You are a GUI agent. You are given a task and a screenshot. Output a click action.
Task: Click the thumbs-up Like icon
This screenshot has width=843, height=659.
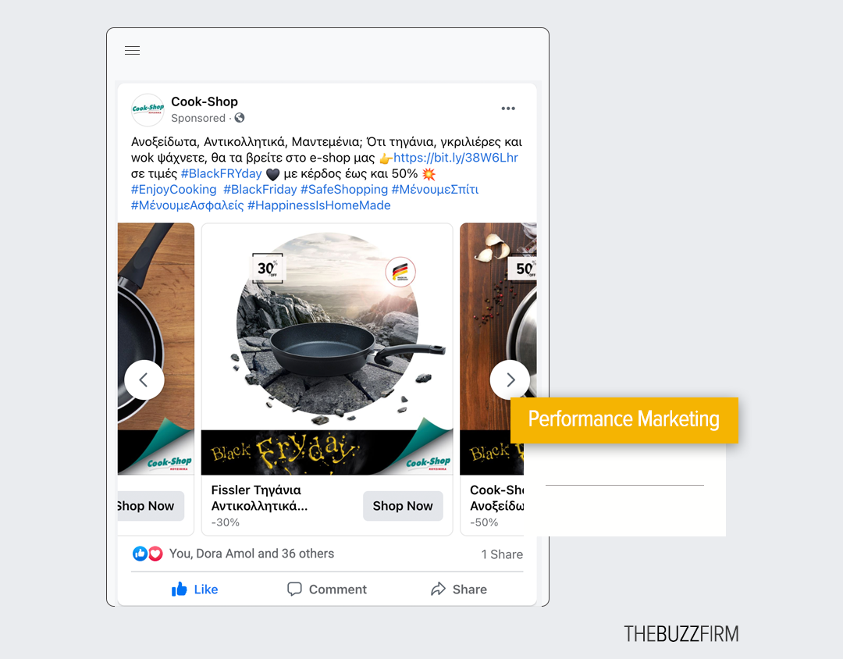179,589
